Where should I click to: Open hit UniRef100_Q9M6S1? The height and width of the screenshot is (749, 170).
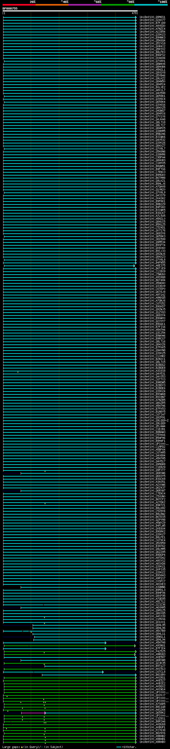coord(152,17)
